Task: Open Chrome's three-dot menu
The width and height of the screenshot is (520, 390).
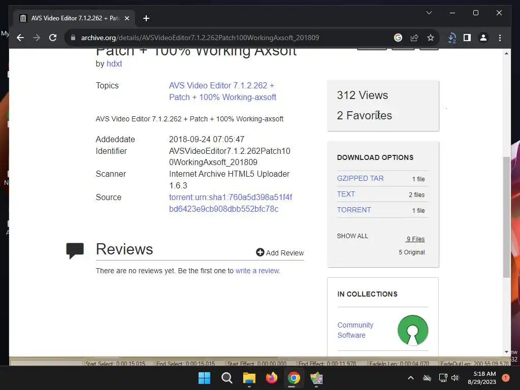Action: point(500,38)
